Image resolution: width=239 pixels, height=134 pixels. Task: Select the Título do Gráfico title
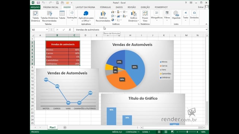coord(143,98)
